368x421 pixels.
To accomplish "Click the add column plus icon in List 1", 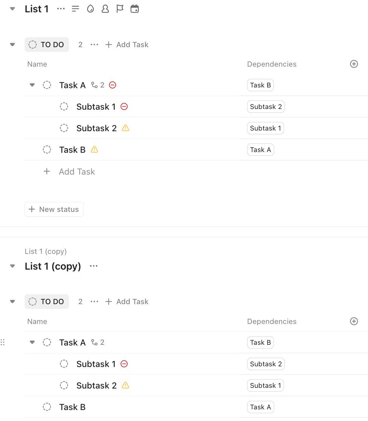I will point(354,64).
